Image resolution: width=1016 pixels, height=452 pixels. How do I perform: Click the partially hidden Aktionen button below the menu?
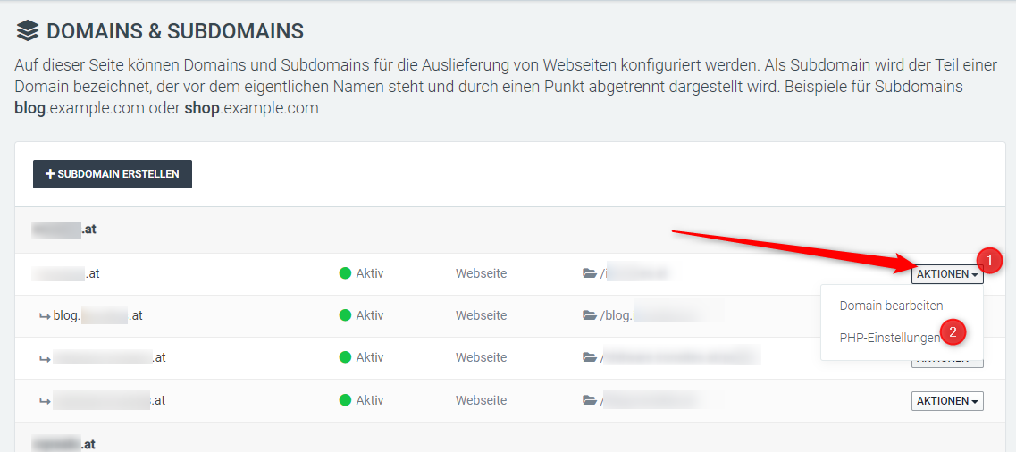pos(946,362)
